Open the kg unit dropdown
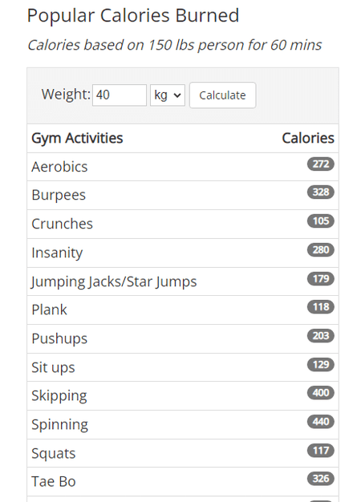Image resolution: width=361 pixels, height=502 pixels. pos(168,95)
